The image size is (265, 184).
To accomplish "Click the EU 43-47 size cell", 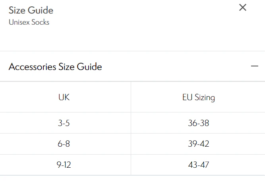I will click(x=199, y=165).
